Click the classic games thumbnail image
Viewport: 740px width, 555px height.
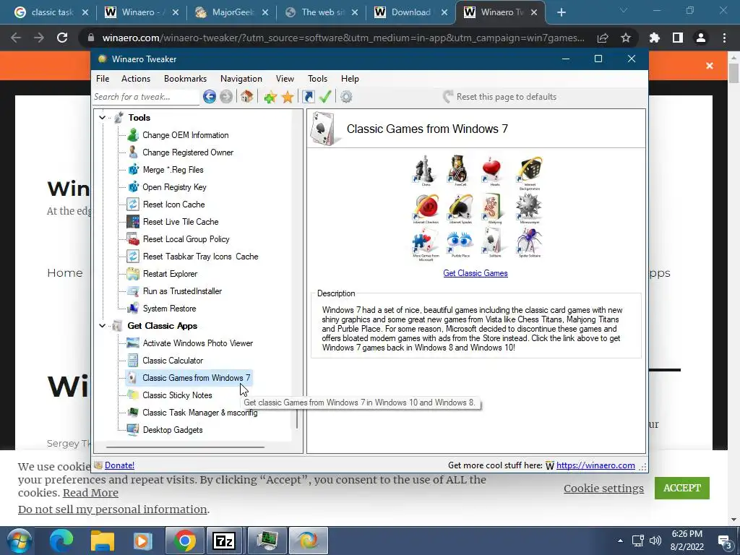(477, 208)
